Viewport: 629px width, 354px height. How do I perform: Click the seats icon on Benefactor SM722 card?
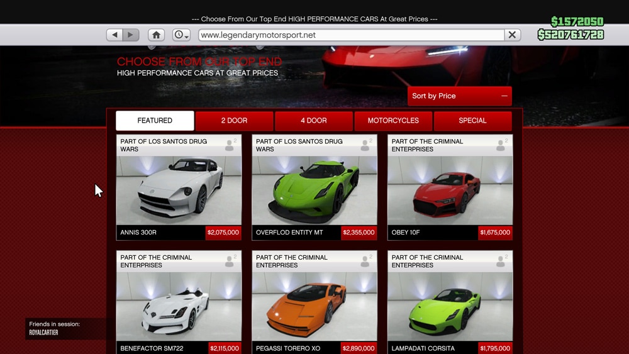[x=230, y=261]
